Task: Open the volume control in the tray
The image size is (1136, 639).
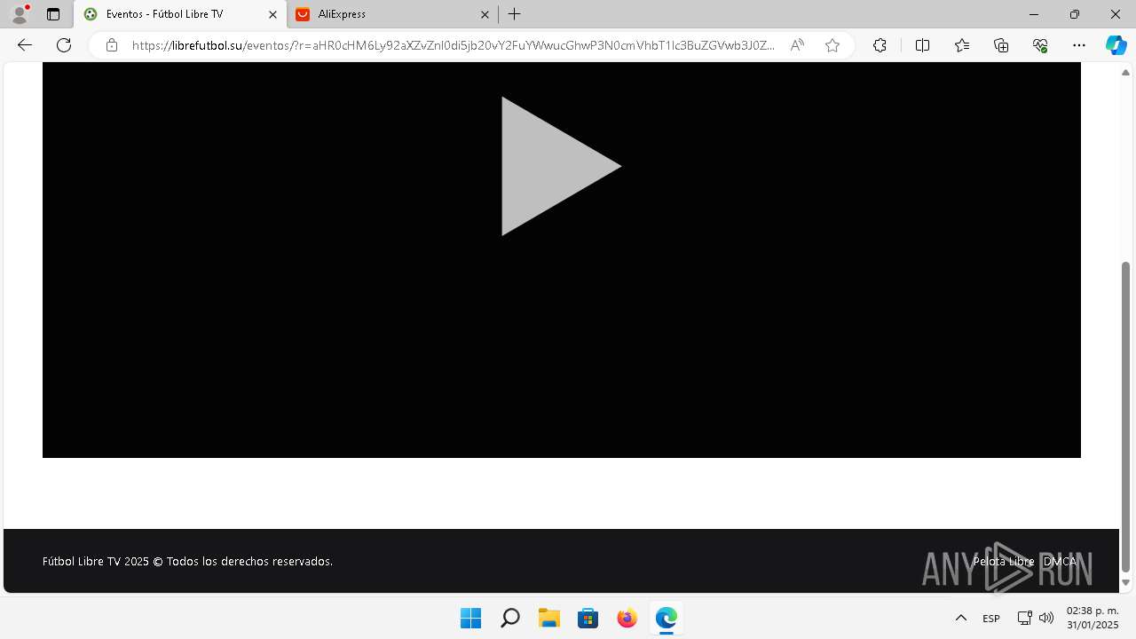Action: pyautogui.click(x=1046, y=618)
